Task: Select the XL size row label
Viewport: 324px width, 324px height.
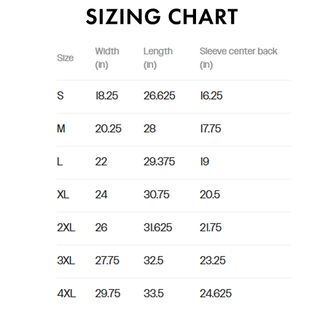Action: coord(63,195)
